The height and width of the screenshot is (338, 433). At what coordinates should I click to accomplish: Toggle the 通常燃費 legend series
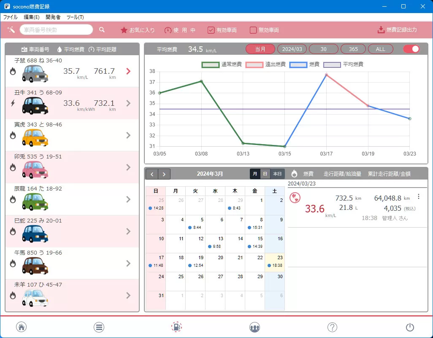[222, 64]
